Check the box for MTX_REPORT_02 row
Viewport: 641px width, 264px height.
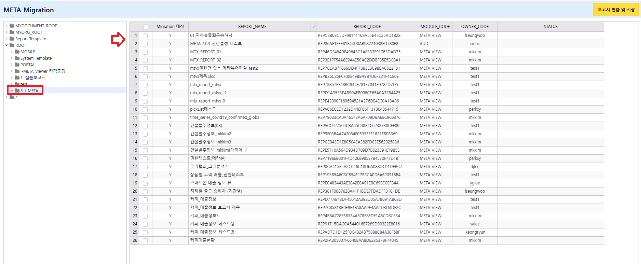[x=145, y=60]
